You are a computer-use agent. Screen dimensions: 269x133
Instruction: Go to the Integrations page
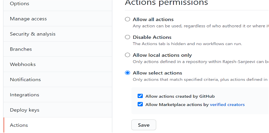[58, 95]
